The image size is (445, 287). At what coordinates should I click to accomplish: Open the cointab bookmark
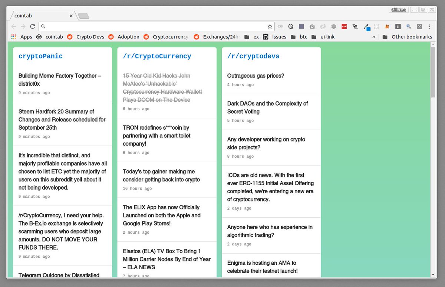pos(50,37)
